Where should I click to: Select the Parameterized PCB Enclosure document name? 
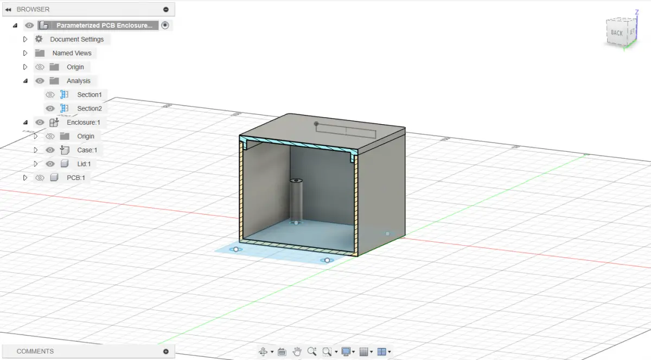click(x=105, y=25)
